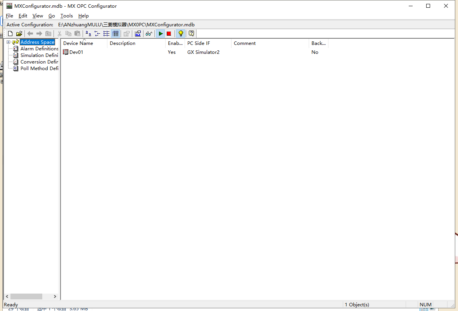Screen dimensions: 458x311
Task: Open the View menu
Action: pyautogui.click(x=38, y=16)
